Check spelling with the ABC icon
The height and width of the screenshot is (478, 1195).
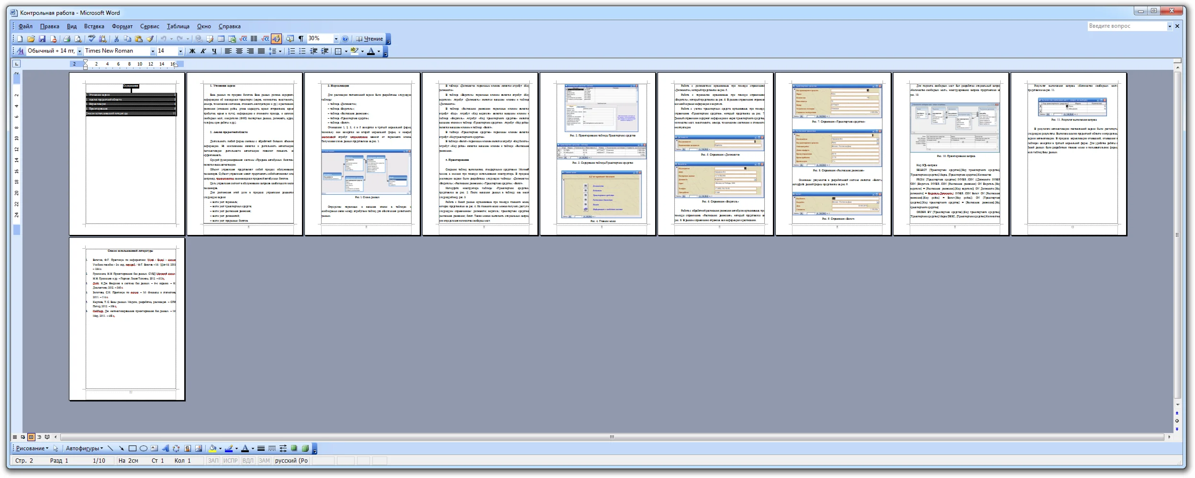(x=91, y=39)
